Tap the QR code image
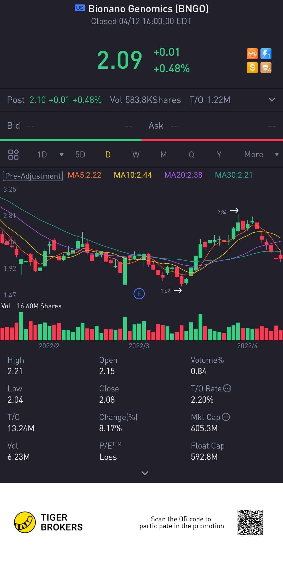 point(250,522)
